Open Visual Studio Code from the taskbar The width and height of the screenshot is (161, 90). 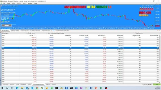[32, 88]
